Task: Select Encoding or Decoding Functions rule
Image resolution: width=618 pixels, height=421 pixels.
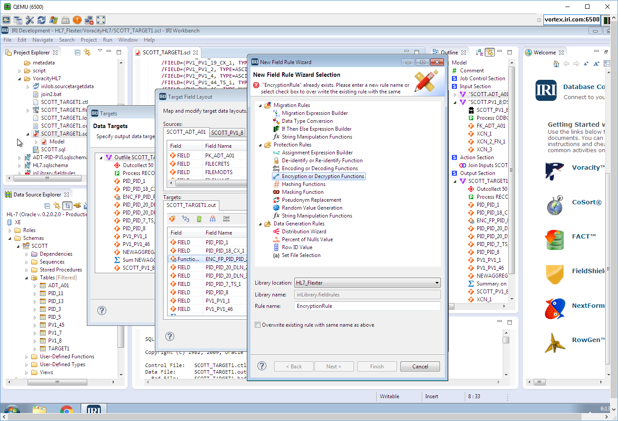Action: click(320, 168)
